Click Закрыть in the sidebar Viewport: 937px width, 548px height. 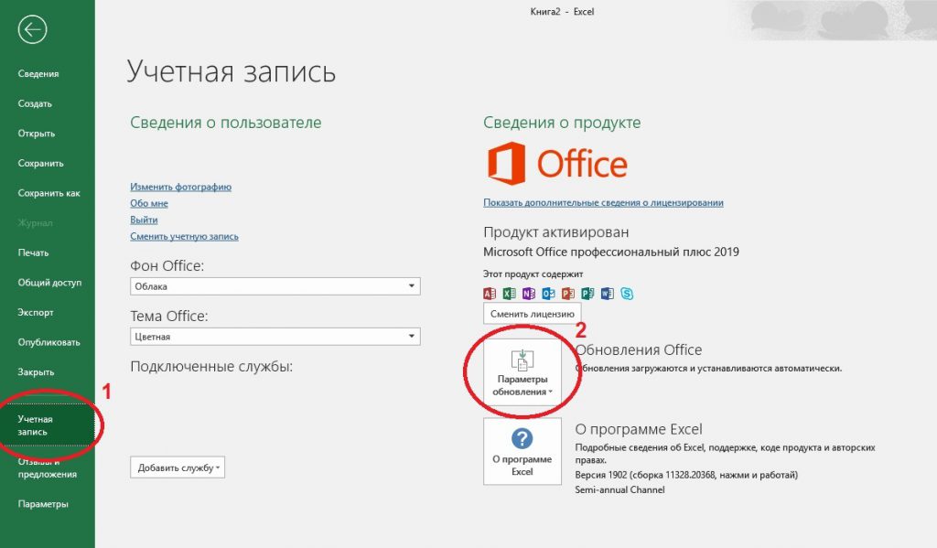click(x=36, y=372)
